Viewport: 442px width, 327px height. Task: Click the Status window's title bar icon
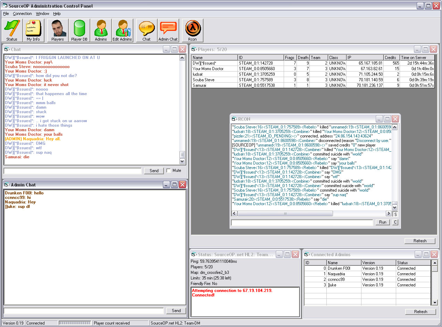[194, 254]
